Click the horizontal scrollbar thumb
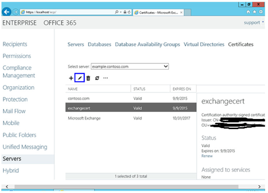The image size is (268, 193). 126,187
